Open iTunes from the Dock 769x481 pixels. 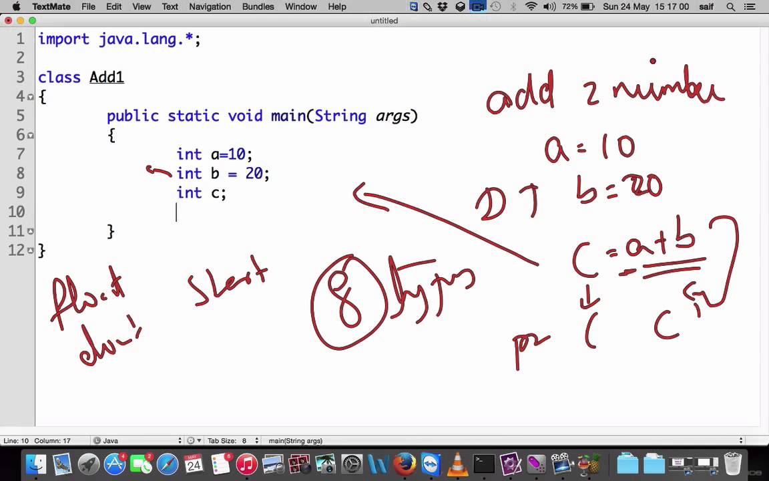coord(247,464)
